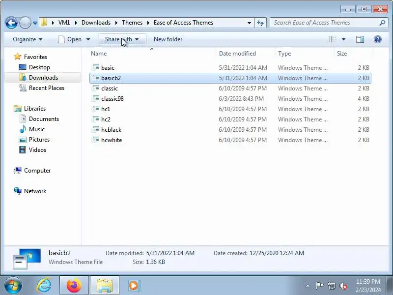Toggle the preview pane icon
The height and width of the screenshot is (295, 393).
click(360, 39)
